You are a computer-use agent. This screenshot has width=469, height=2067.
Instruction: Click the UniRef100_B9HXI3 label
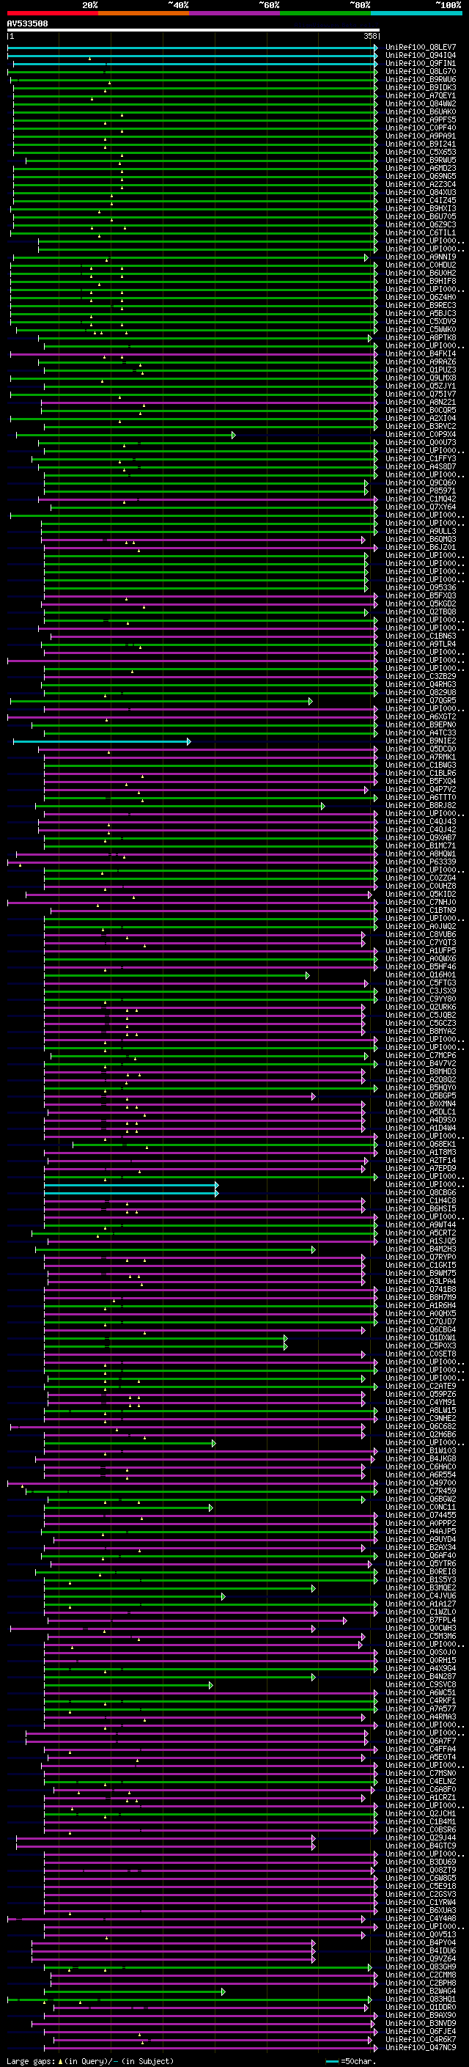point(420,209)
